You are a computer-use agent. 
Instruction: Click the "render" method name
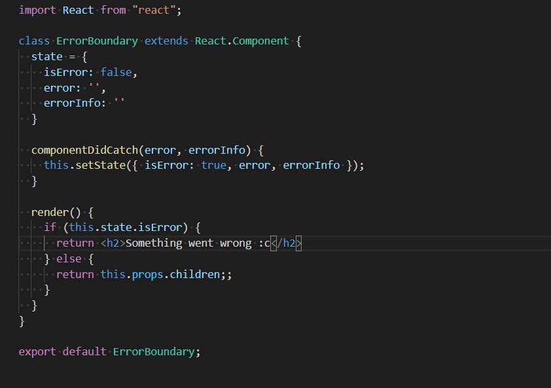(x=50, y=212)
